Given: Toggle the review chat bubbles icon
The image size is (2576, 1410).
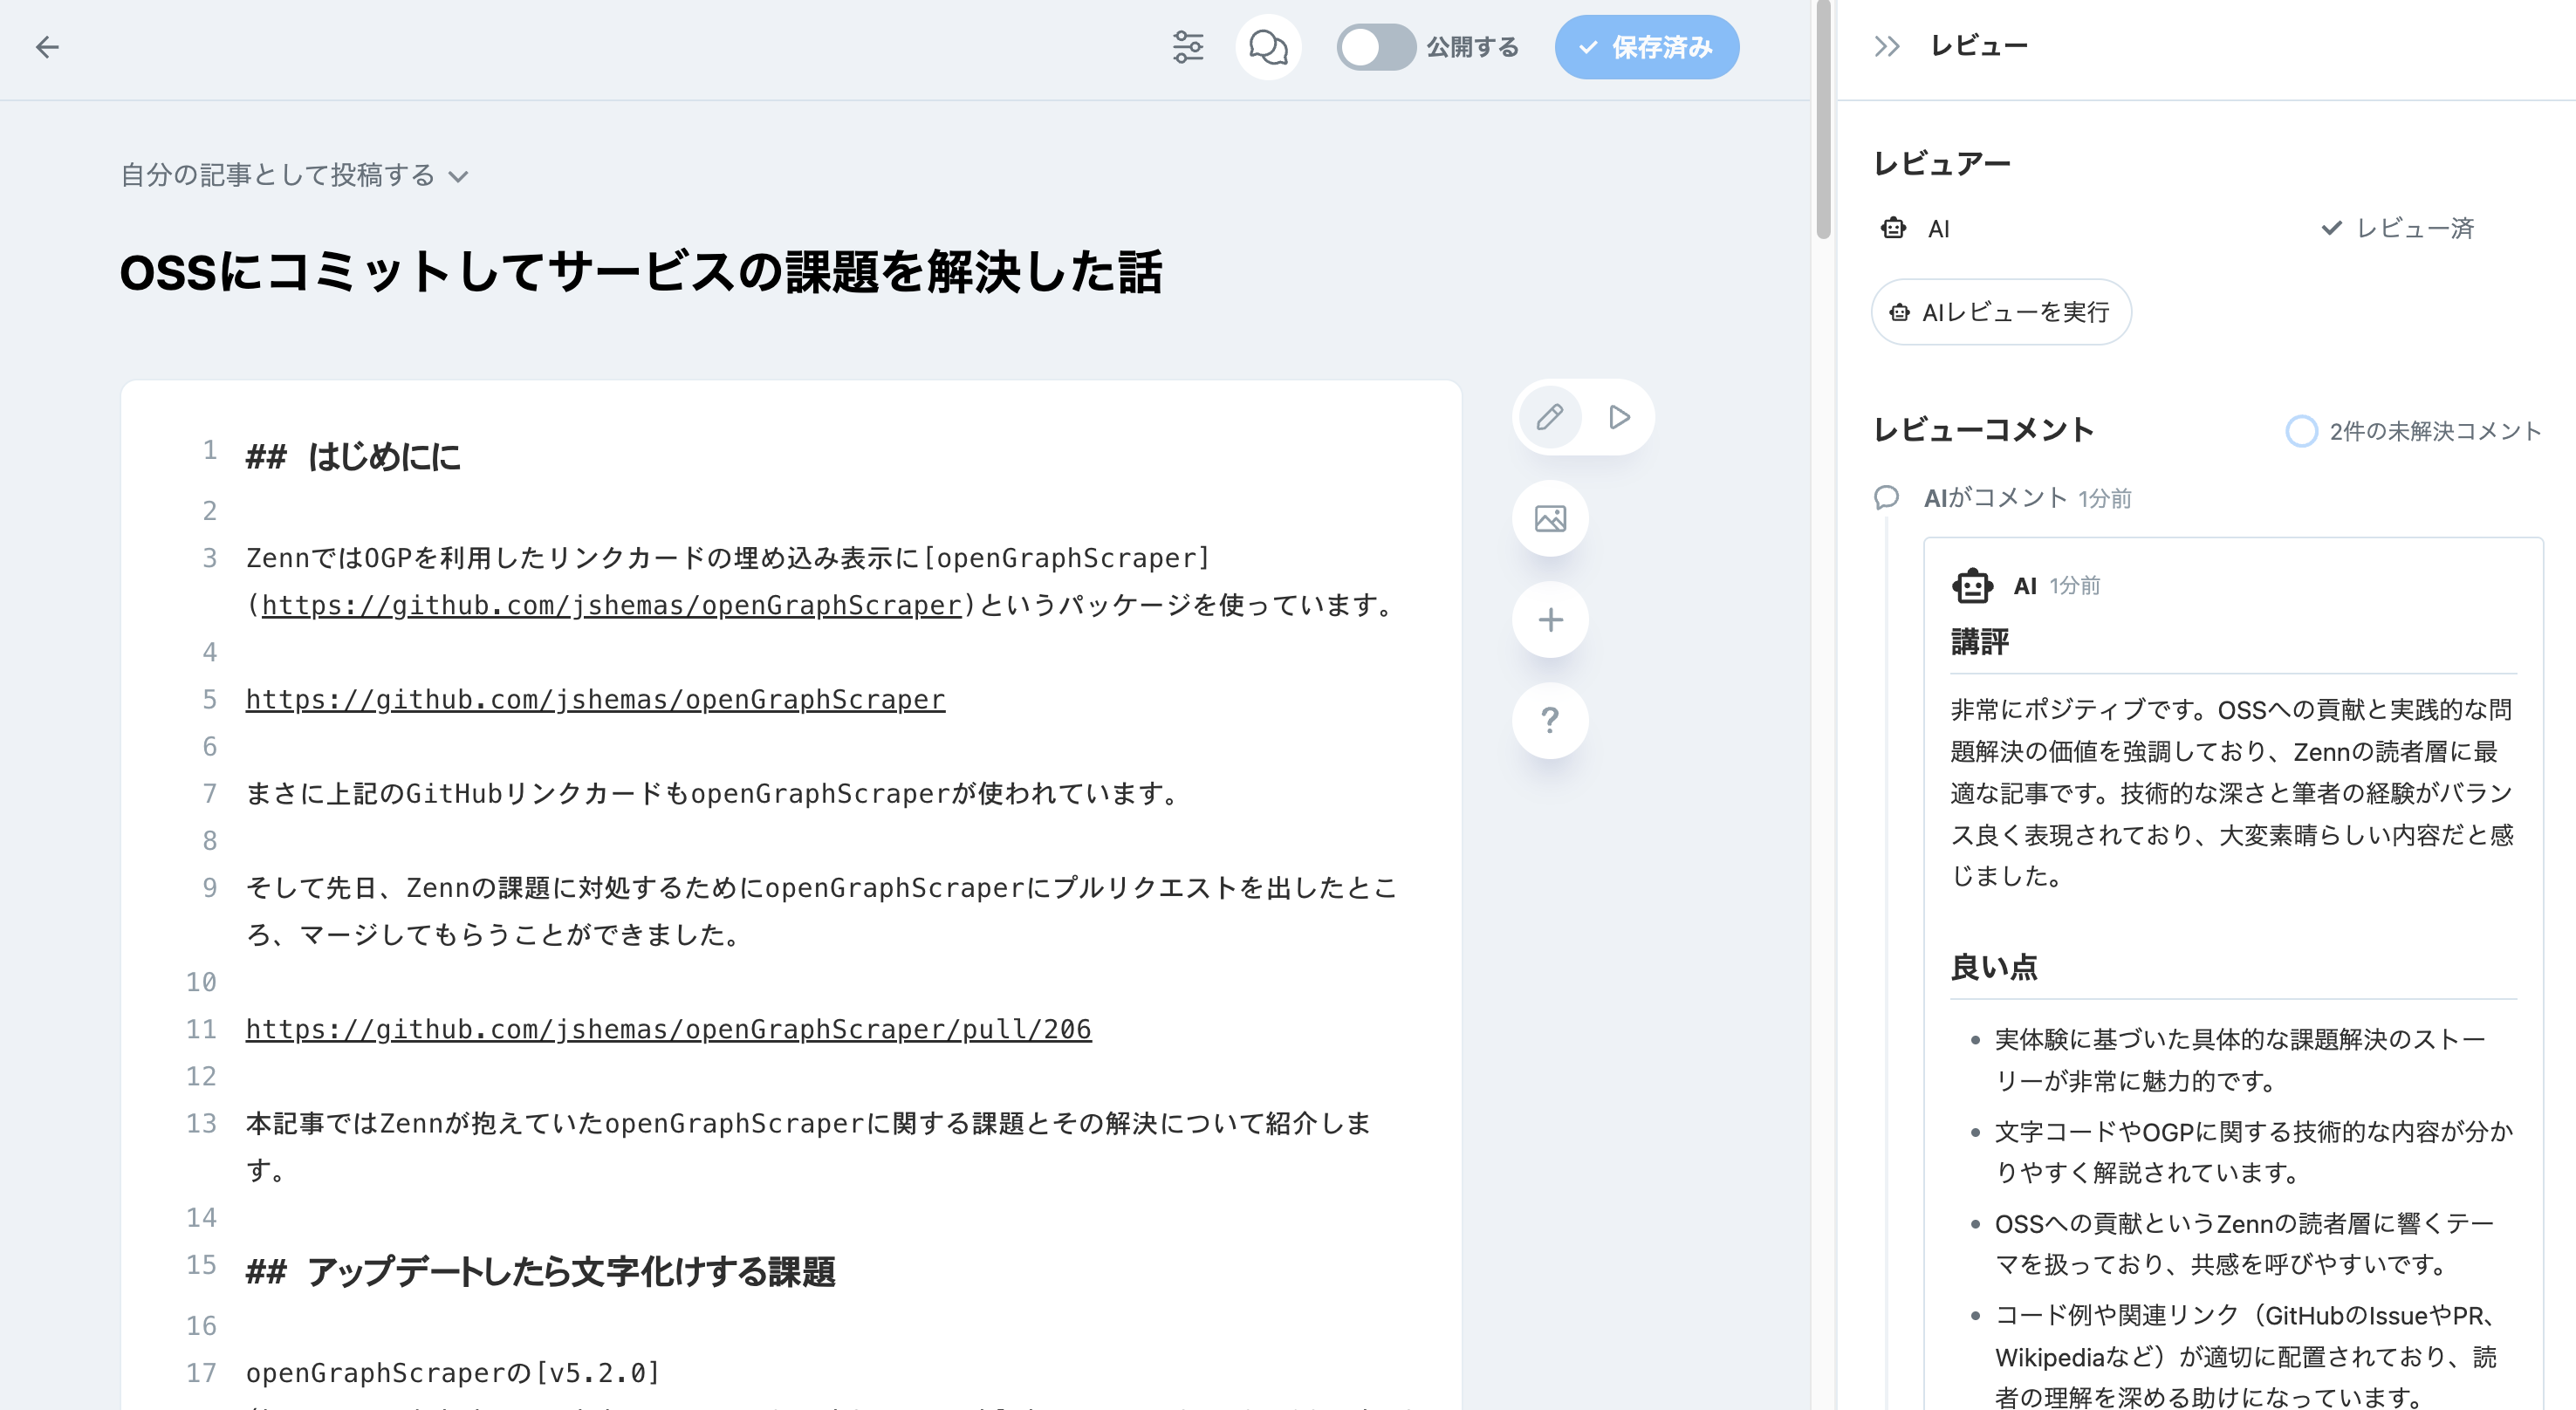Looking at the screenshot, I should point(1268,47).
